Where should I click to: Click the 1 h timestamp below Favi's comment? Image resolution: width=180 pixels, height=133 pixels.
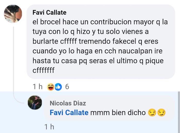coord(38,87)
